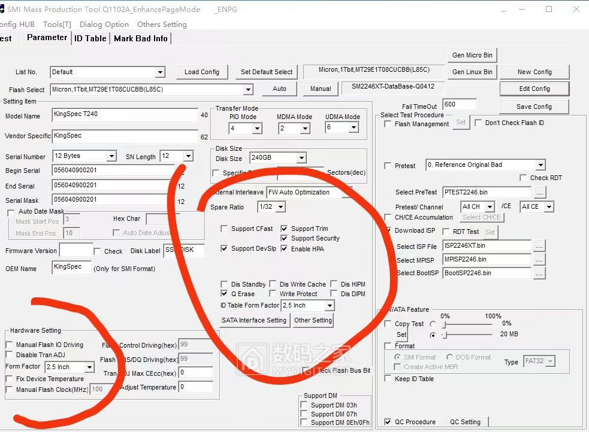Screen dimensions: 589x432
Task: Browse for Select ISP File
Action: click(539, 247)
